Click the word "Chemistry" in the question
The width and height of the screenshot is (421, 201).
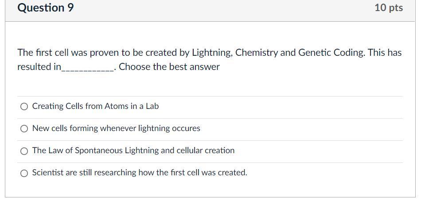(x=257, y=53)
